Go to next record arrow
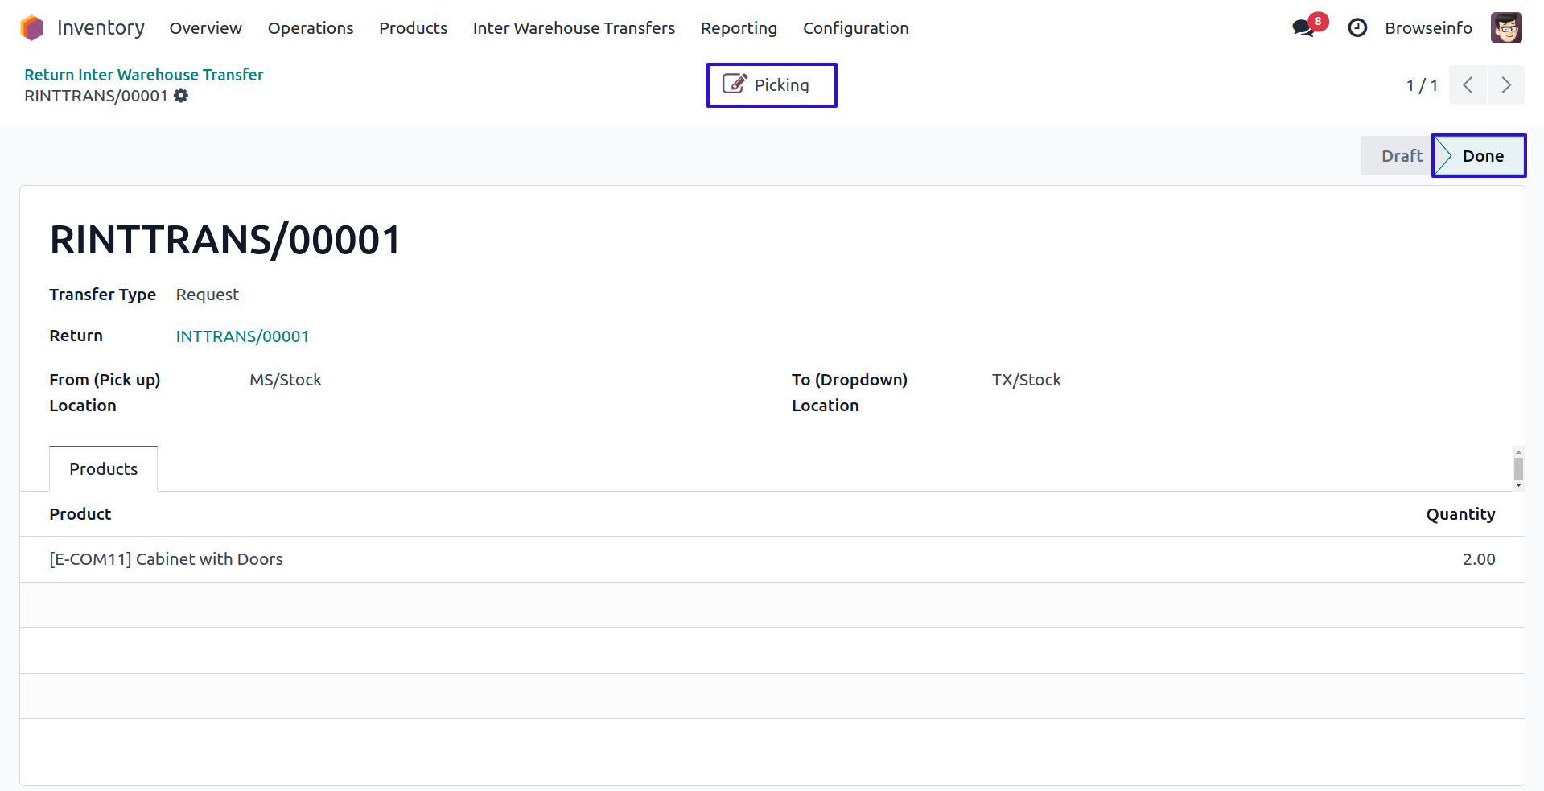The image size is (1544, 791). 1505,85
